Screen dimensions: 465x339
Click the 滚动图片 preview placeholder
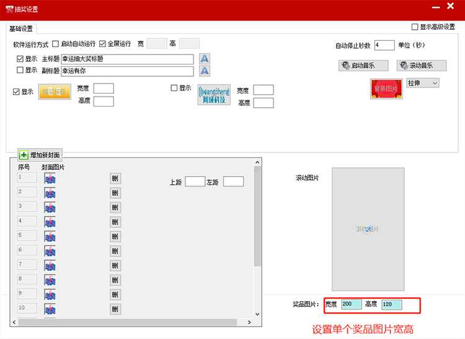pos(368,229)
